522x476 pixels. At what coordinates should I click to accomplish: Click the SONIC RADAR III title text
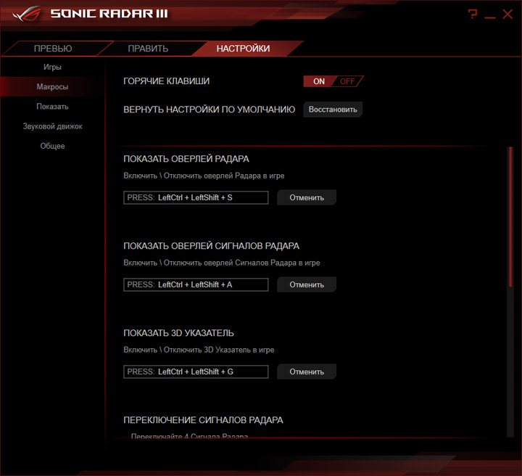coord(109,14)
